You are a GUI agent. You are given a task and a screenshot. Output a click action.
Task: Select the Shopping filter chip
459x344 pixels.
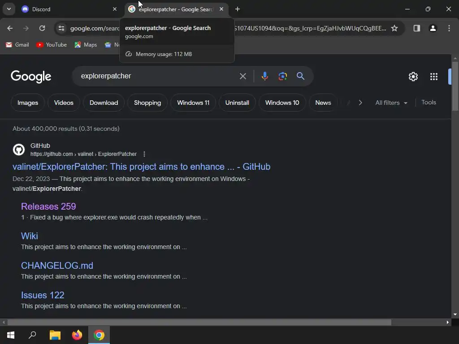click(x=147, y=103)
